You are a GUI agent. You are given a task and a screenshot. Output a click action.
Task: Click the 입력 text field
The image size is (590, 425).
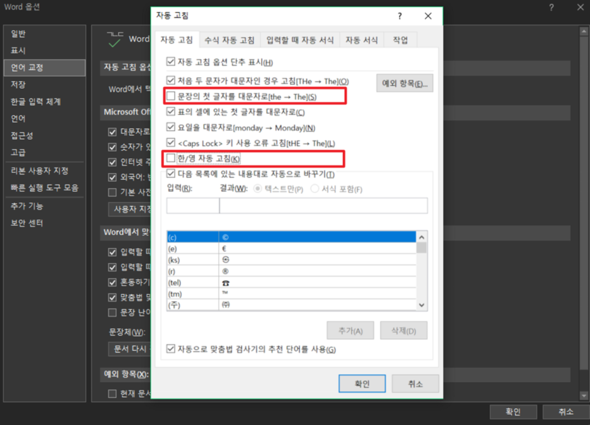pyautogui.click(x=193, y=206)
